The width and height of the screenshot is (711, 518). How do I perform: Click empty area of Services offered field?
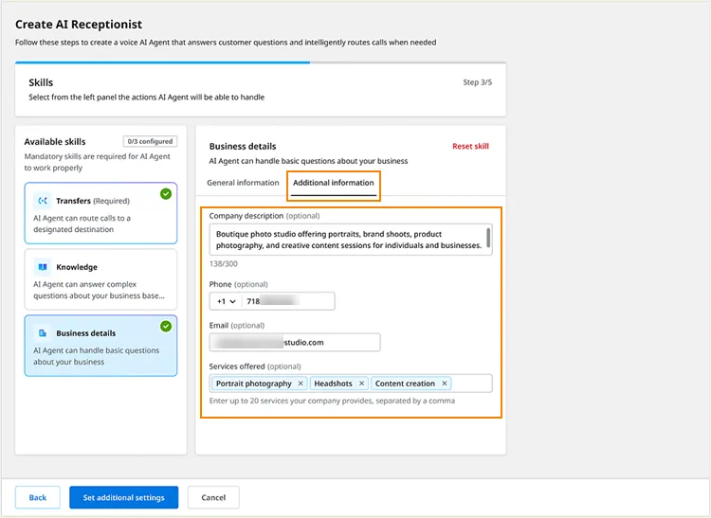pos(471,384)
